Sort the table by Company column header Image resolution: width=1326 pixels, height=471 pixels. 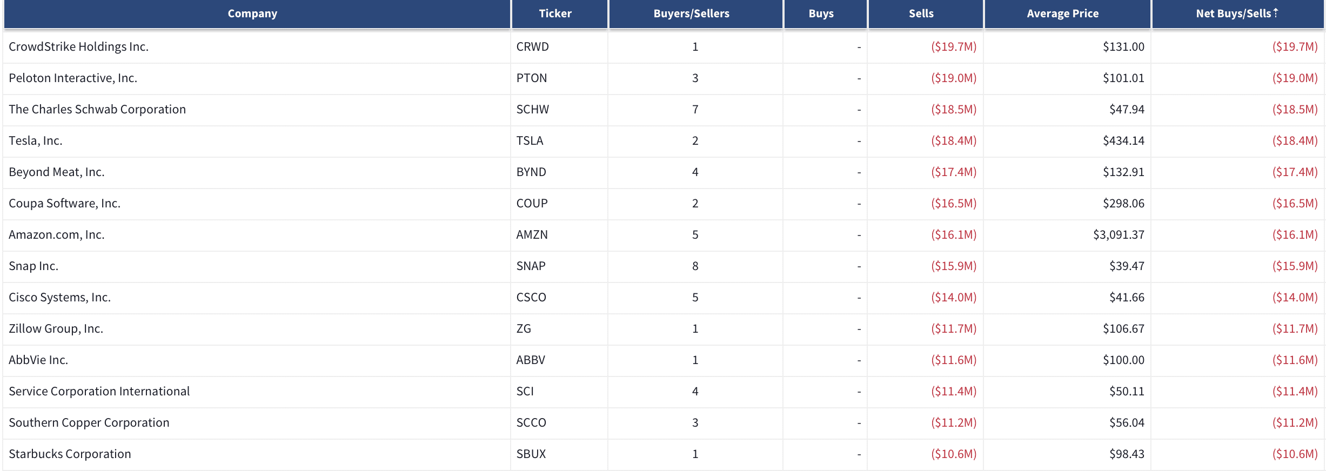click(x=252, y=14)
